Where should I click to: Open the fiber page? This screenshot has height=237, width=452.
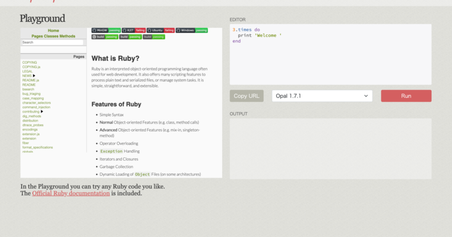coord(26,143)
